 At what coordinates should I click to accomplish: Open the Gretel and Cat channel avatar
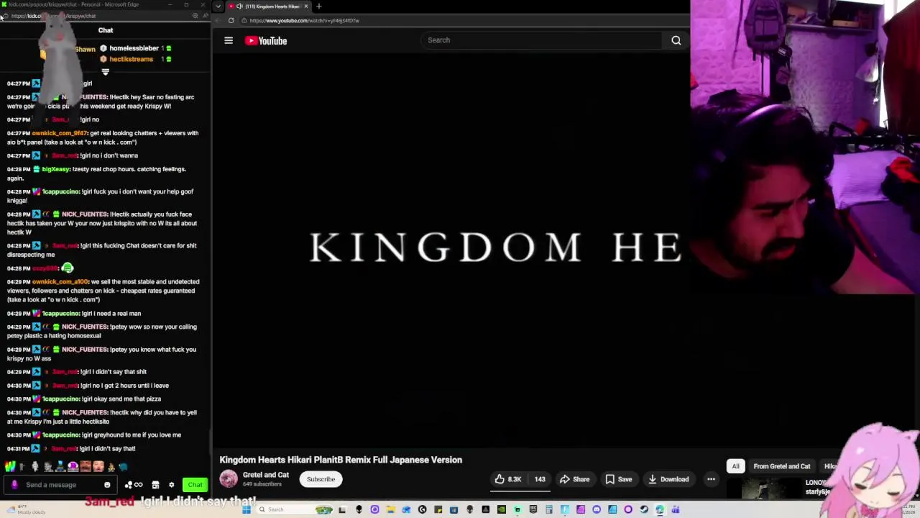[x=229, y=478]
